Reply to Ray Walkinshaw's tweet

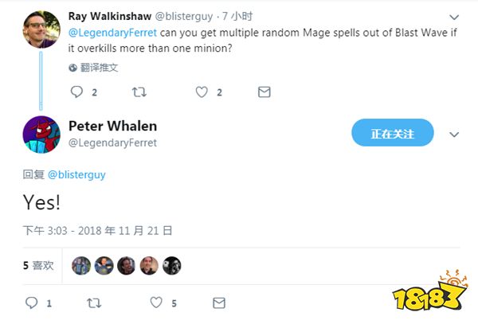[76, 92]
